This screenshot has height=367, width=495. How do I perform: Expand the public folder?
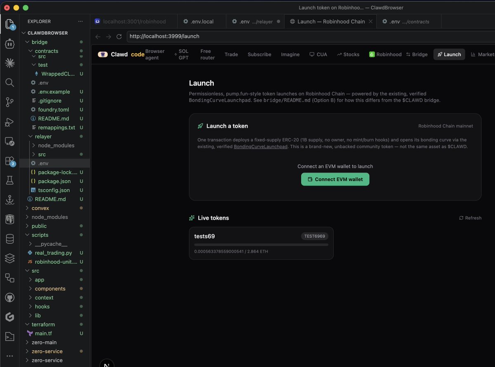[39, 226]
